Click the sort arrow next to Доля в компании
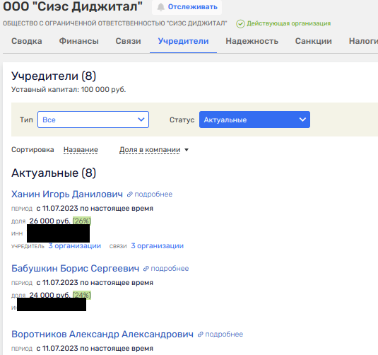The height and width of the screenshot is (355, 378). click(x=187, y=150)
